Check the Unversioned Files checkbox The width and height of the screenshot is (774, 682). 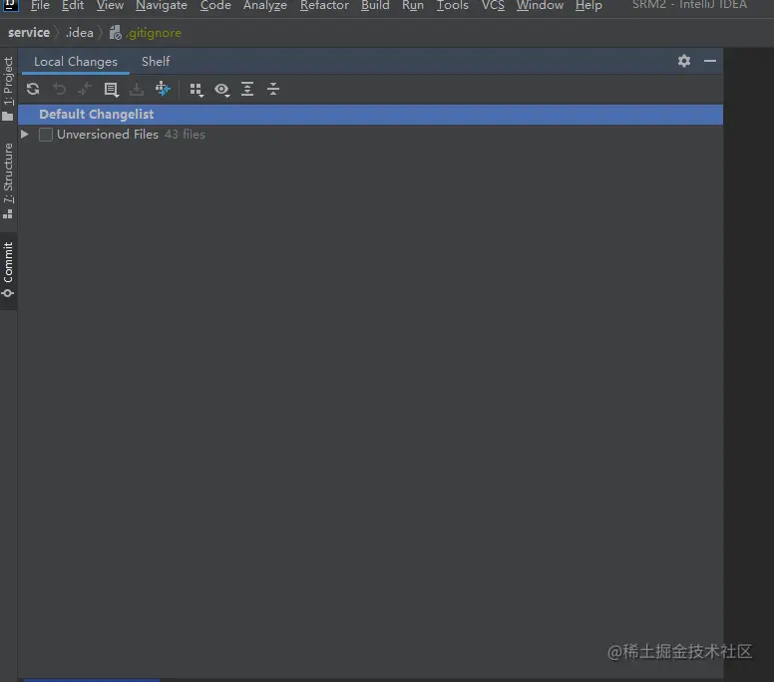(46, 135)
